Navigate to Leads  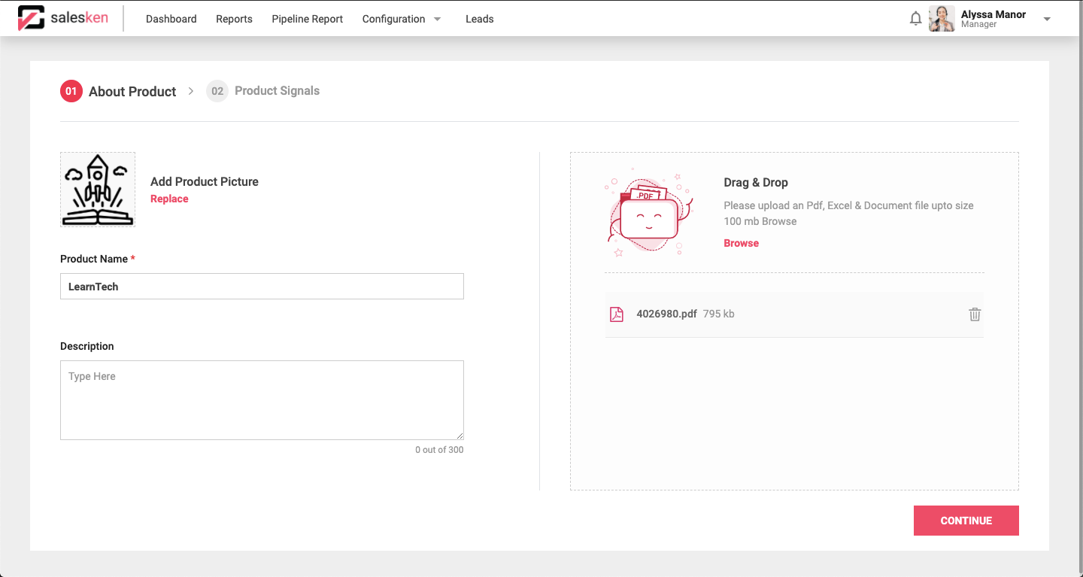click(479, 19)
